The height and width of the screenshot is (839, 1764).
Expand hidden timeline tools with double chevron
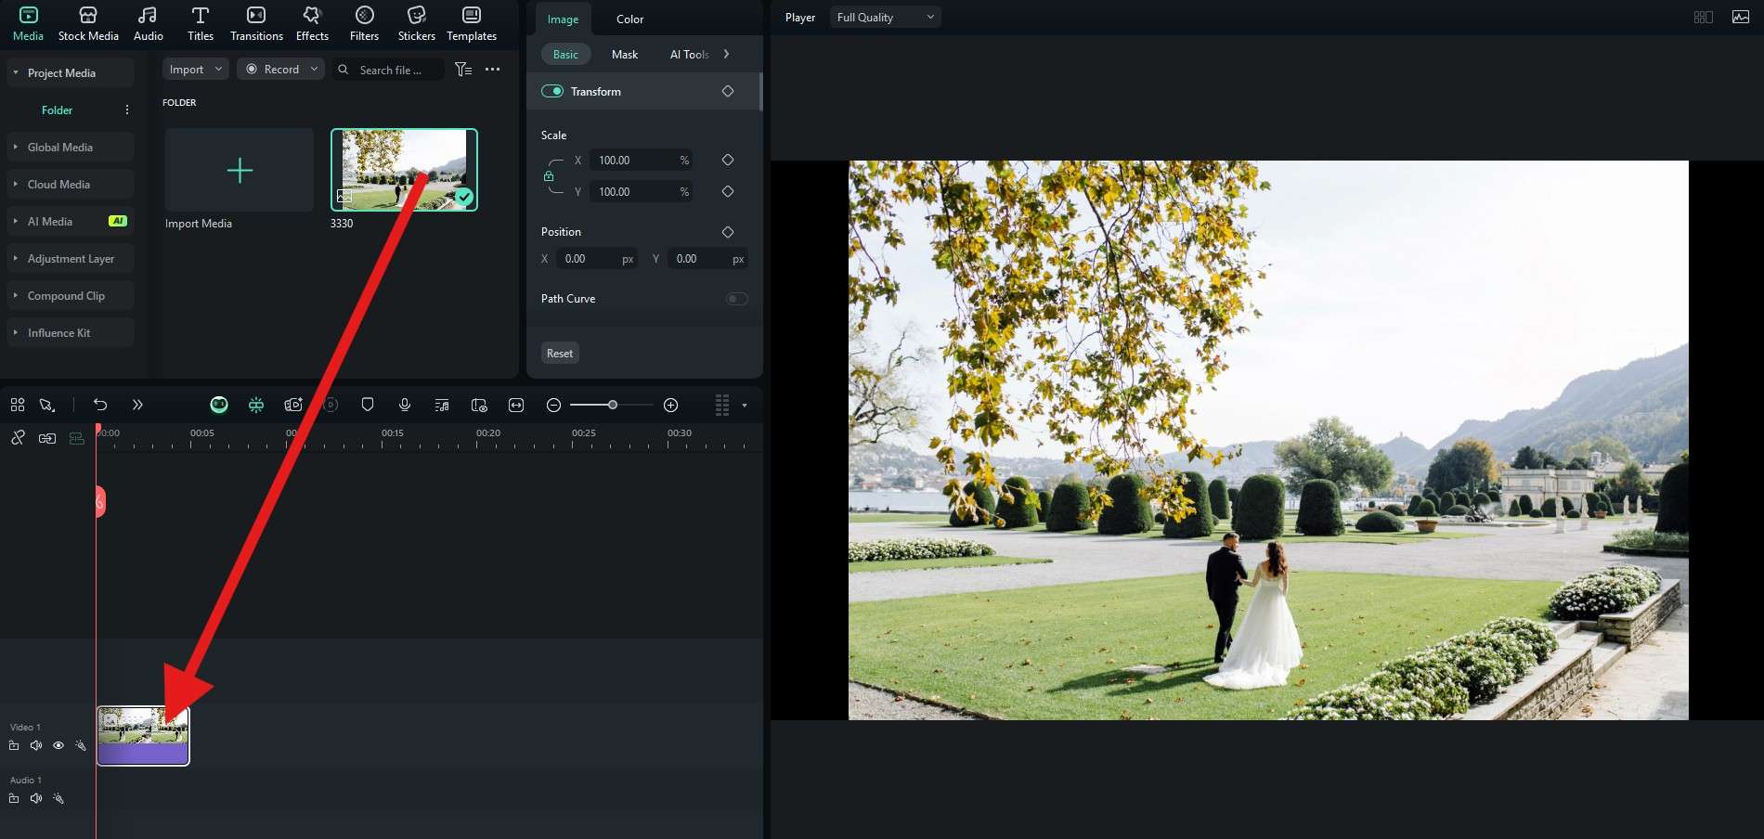(137, 405)
